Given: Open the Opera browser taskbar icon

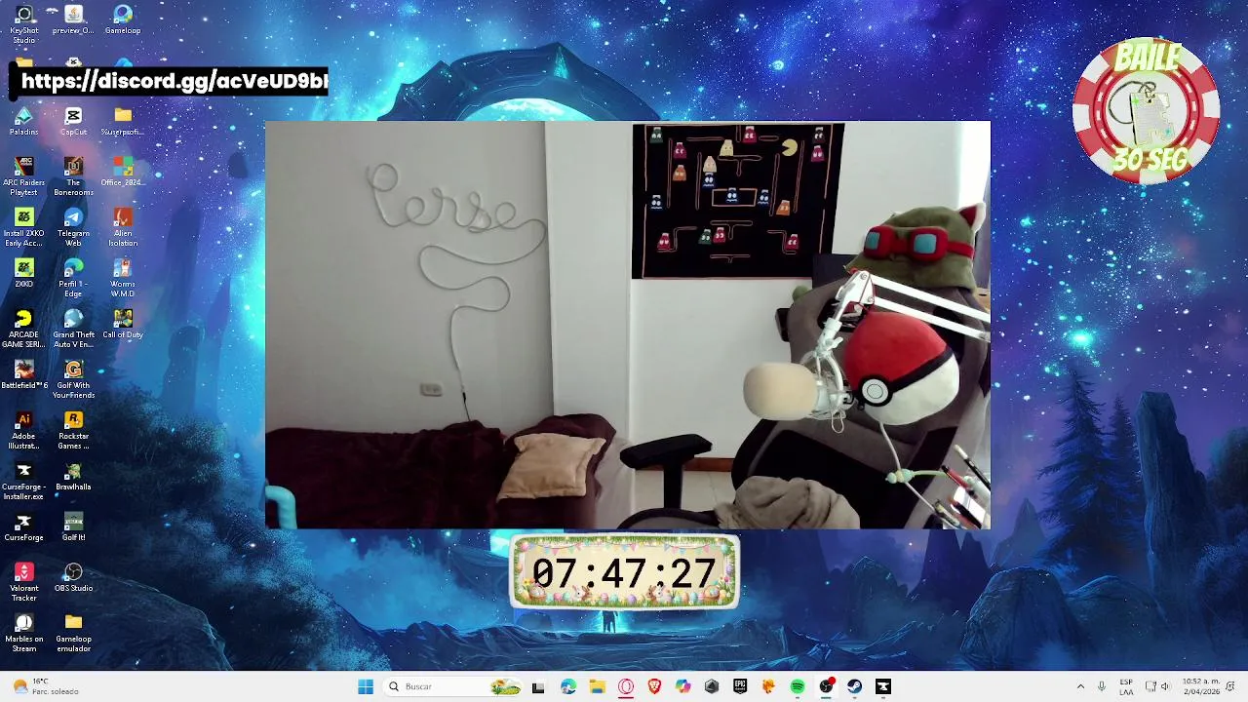Looking at the screenshot, I should tap(626, 686).
